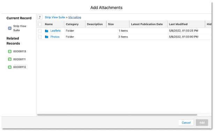Check the Photos row checkbox
This screenshot has height=132, width=215.
pyautogui.click(x=40, y=37)
